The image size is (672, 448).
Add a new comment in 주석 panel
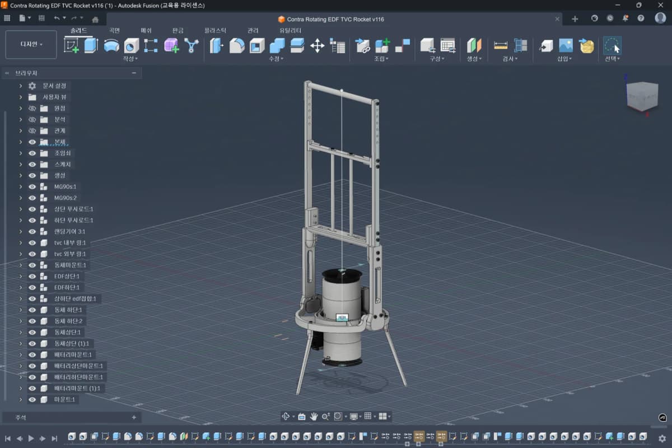[x=134, y=417]
